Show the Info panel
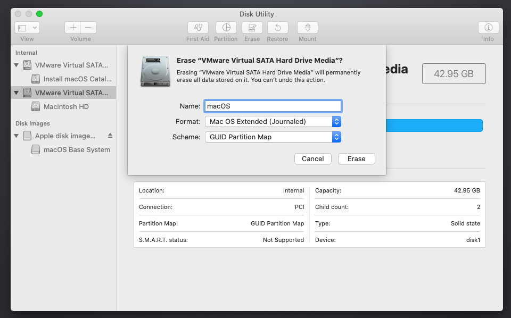511x318 pixels. [488, 28]
